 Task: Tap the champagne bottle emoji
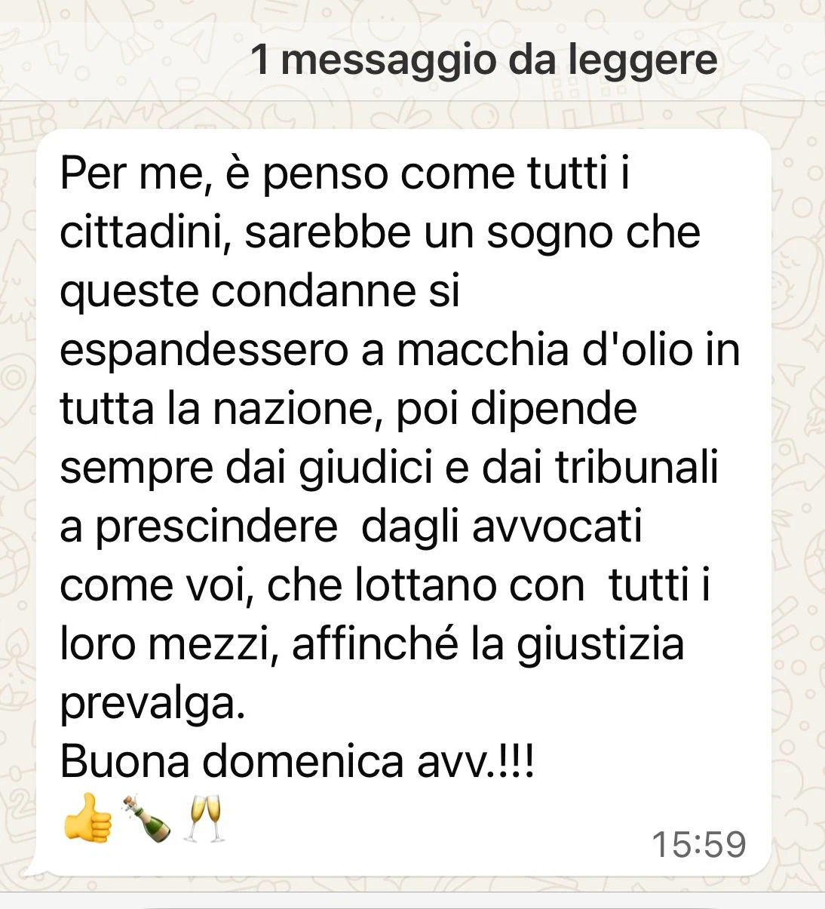146,818
